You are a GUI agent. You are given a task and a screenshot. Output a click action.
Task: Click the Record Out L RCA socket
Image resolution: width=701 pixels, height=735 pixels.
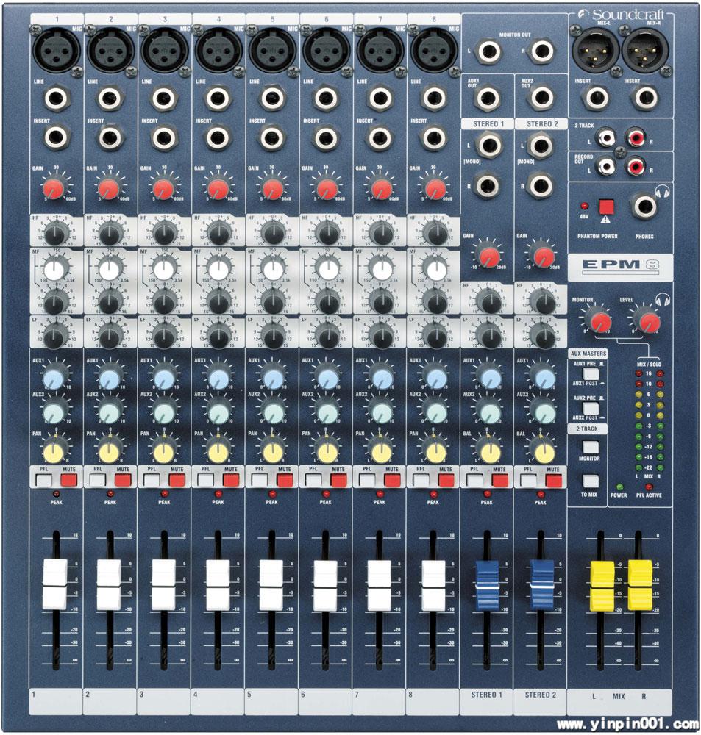point(606,166)
